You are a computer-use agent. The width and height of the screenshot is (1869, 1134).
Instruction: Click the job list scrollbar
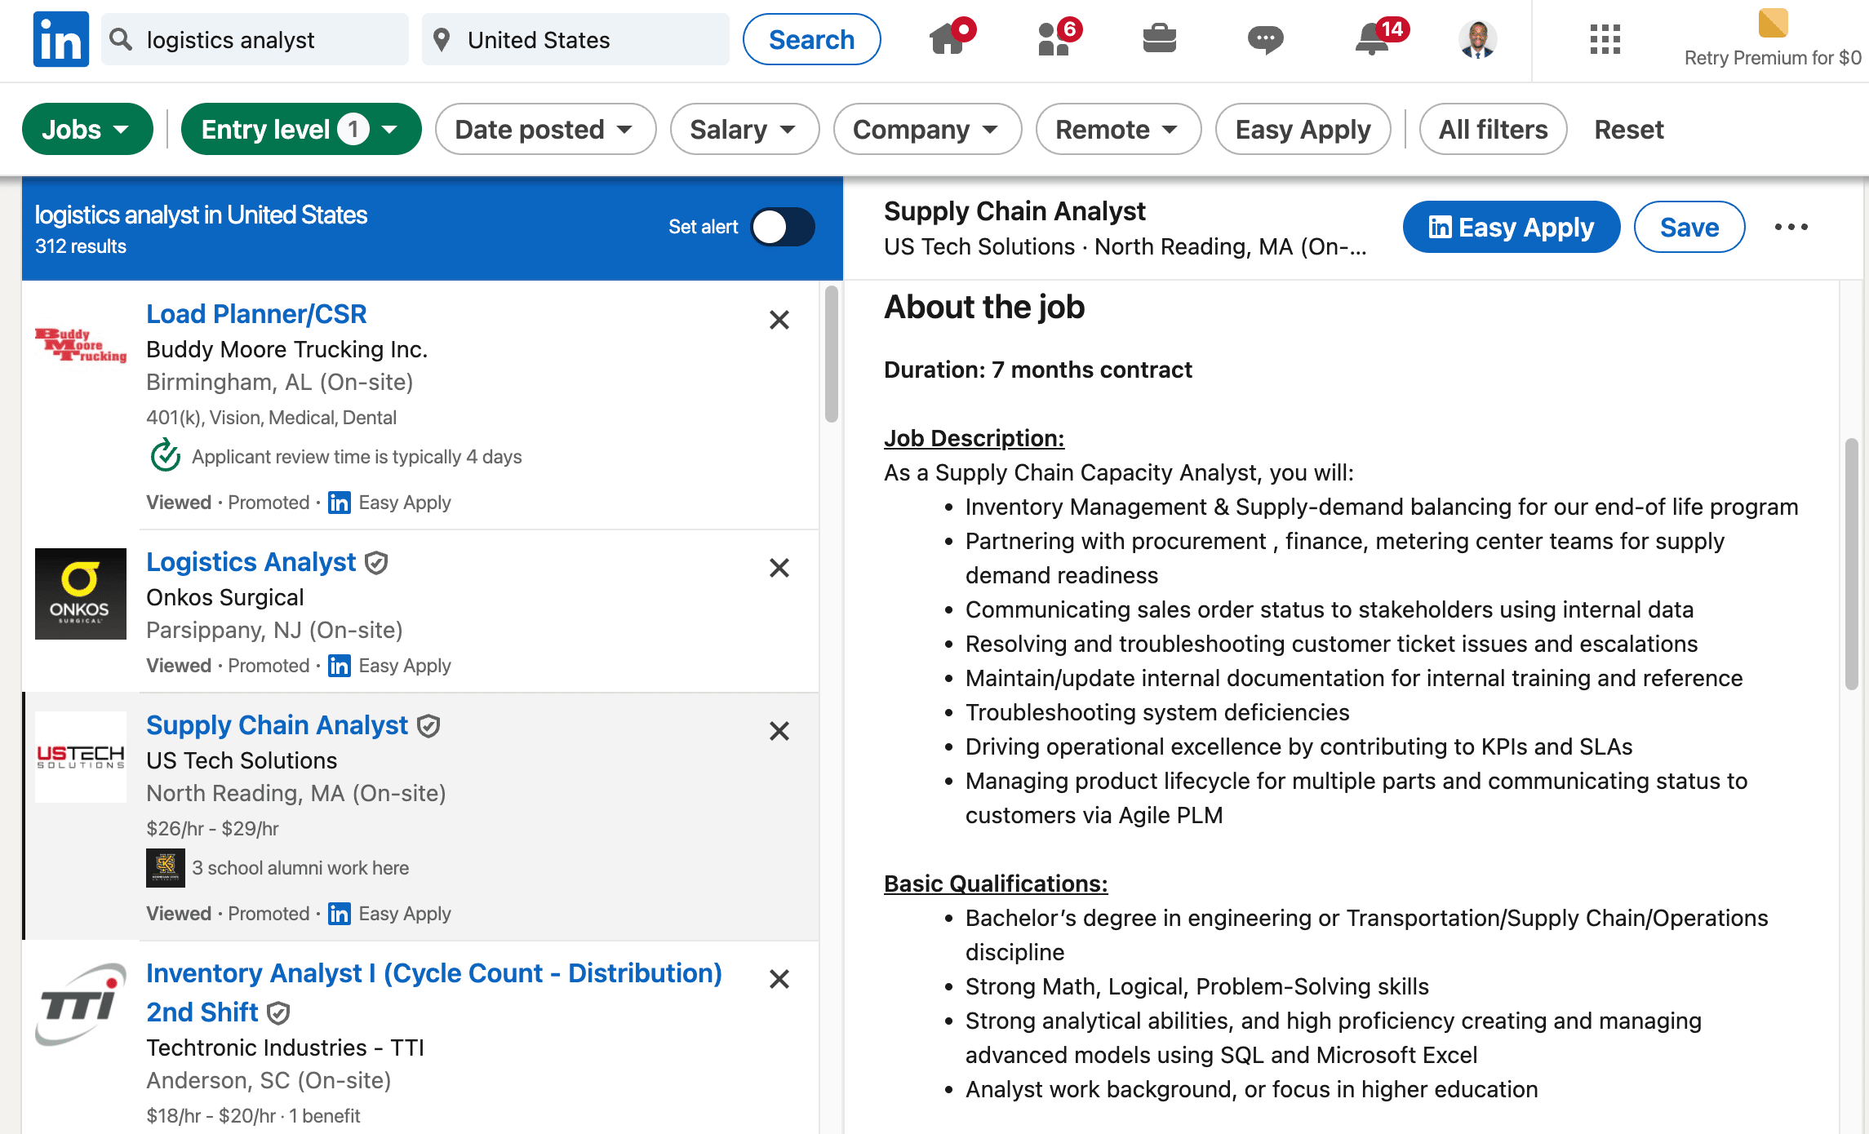[831, 352]
